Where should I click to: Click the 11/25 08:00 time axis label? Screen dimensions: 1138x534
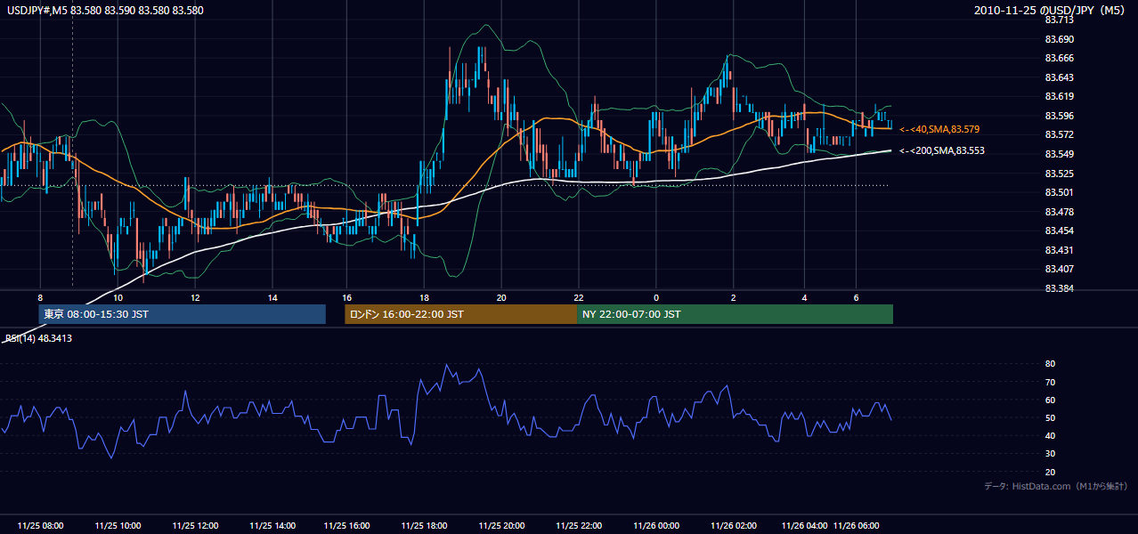(39, 525)
